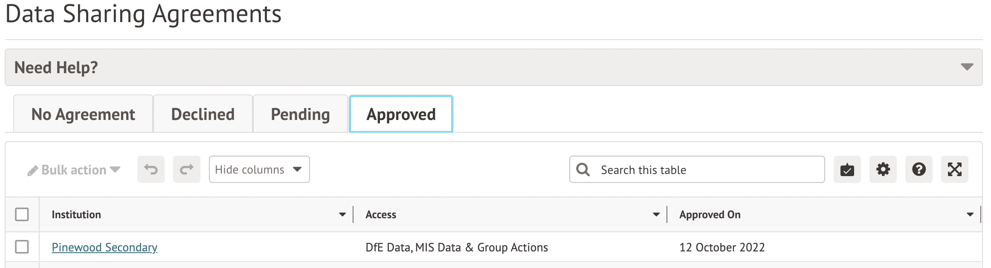The width and height of the screenshot is (991, 268).
Task: Tick the select-all header checkbox
Action: coord(22,214)
